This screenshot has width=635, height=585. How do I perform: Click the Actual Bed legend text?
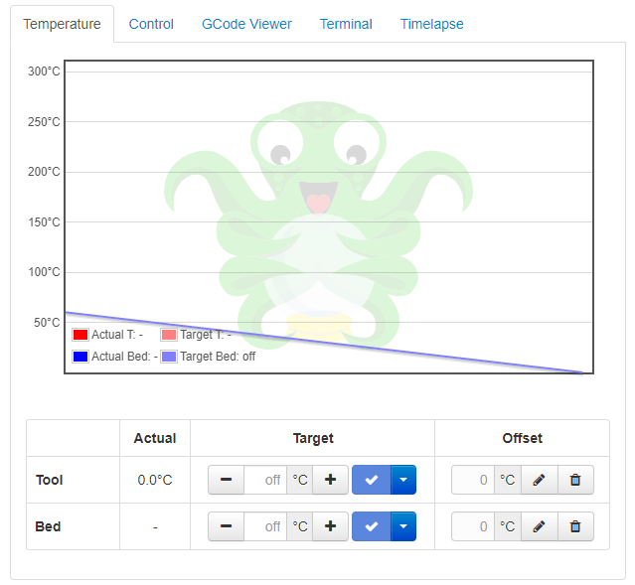[x=124, y=357]
